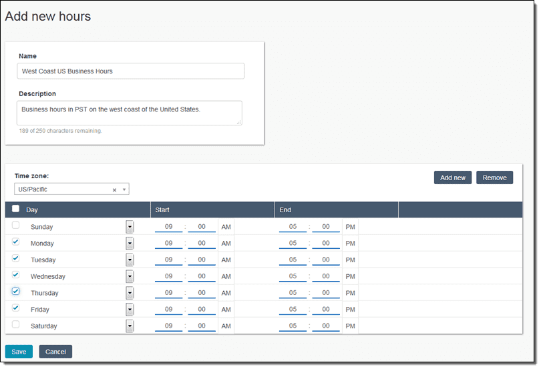Screen dimensions: 541x369
Task: Toggle AM for Tuesday start time
Action: coord(226,260)
